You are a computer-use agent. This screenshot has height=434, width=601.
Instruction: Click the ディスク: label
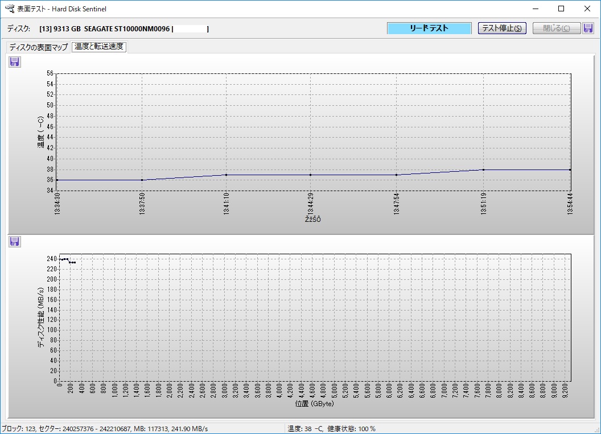[18, 29]
